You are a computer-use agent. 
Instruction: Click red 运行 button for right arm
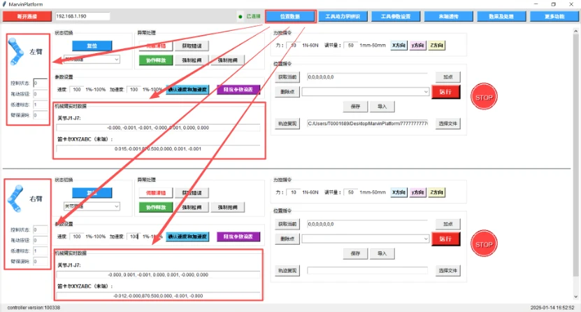pyautogui.click(x=446, y=239)
